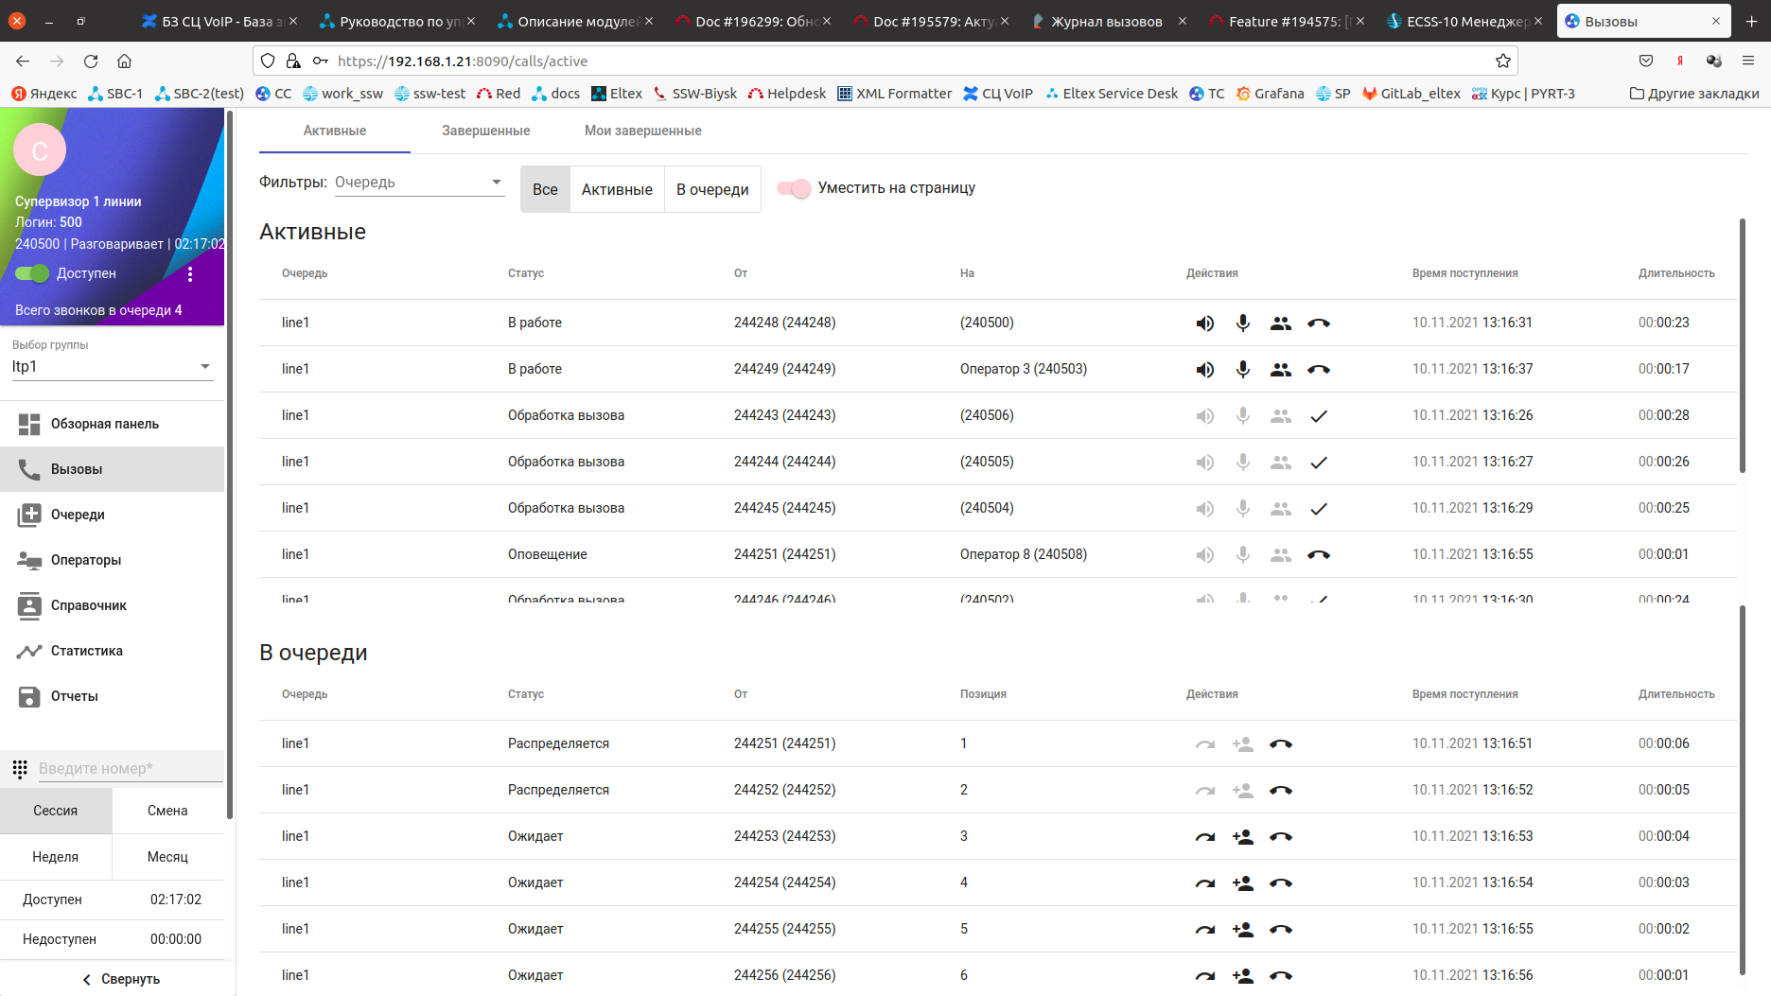The image size is (1771, 996).
Task: Click the Введите номер input field
Action: coord(128,769)
